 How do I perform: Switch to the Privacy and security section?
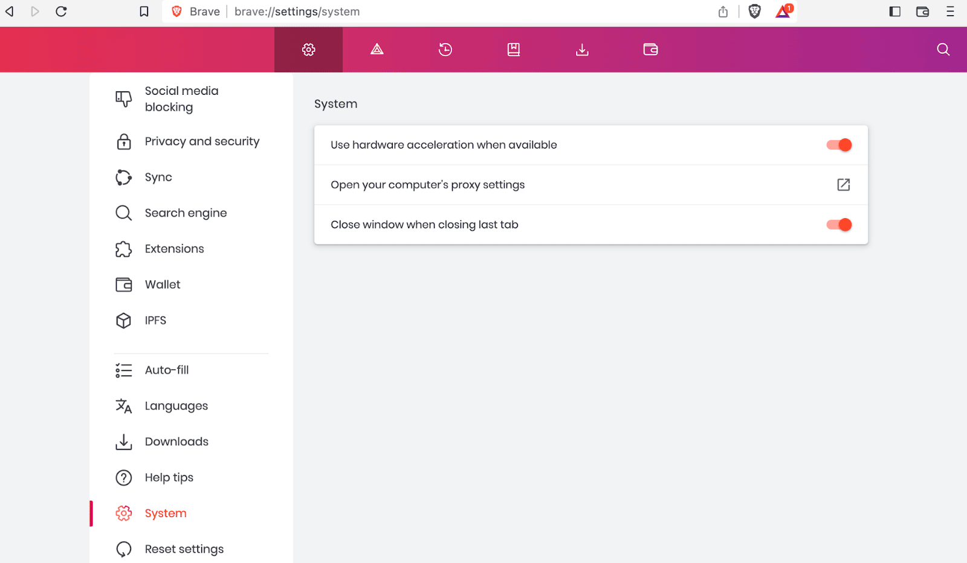tap(202, 141)
